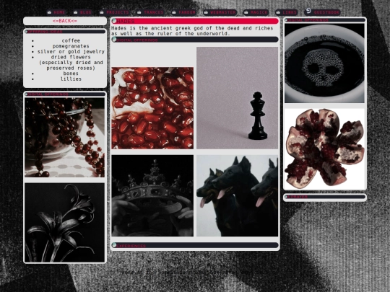Click the 'pomegranates' list item

tap(71, 46)
